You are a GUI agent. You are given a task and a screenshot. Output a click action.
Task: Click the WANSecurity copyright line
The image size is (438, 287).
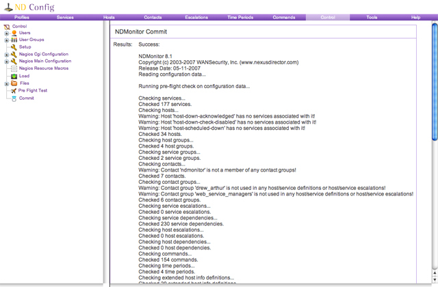(x=218, y=62)
